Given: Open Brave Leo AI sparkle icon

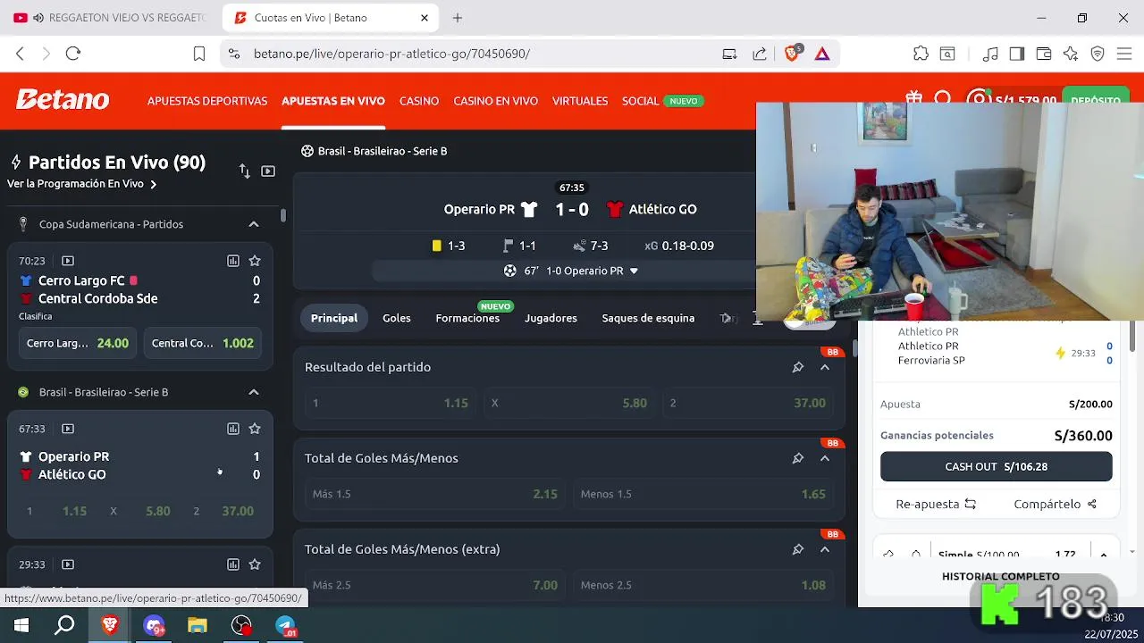Looking at the screenshot, I should pyautogui.click(x=1071, y=54).
